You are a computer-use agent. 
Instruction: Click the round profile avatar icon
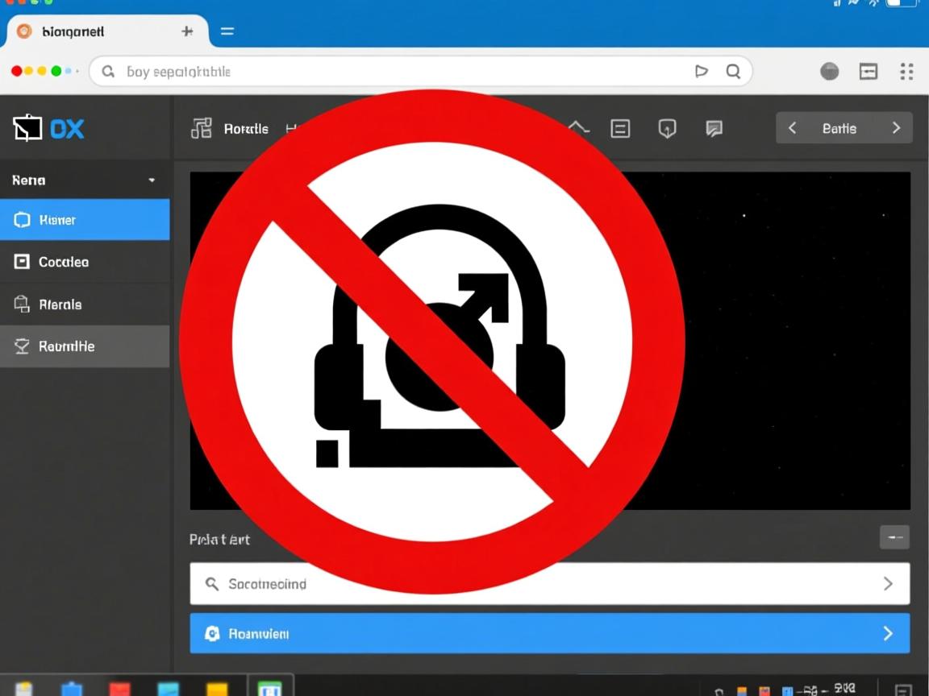[x=829, y=72]
